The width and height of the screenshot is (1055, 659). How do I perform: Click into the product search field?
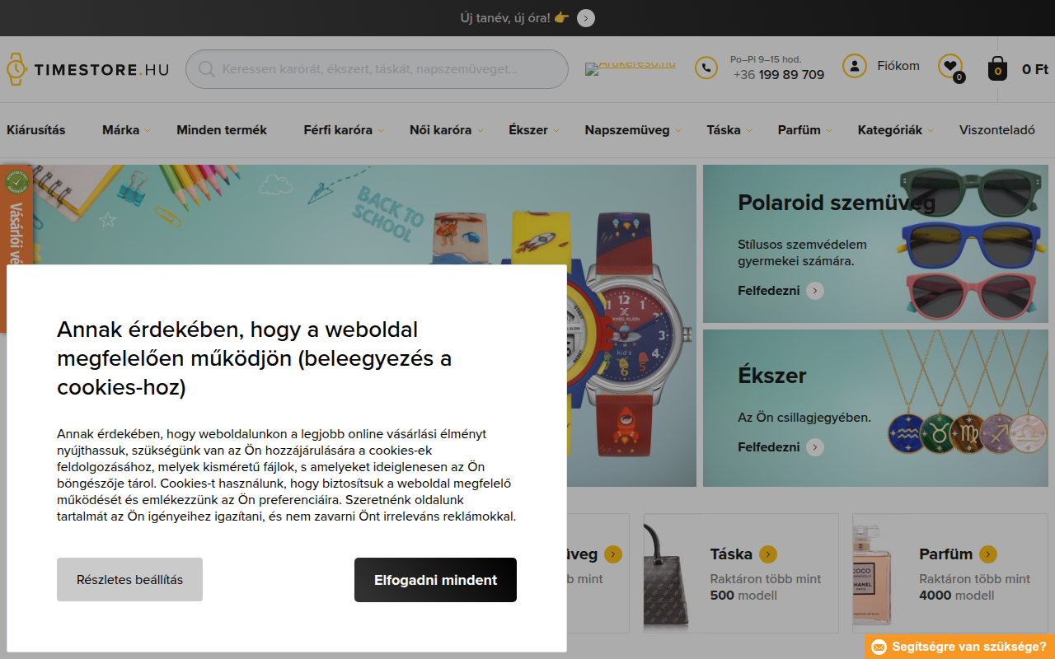377,69
